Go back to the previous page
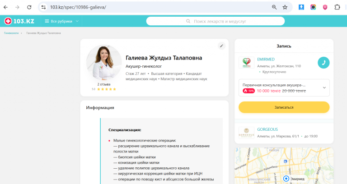Image resolution: width=347 pixels, height=184 pixels. (x=6, y=7)
